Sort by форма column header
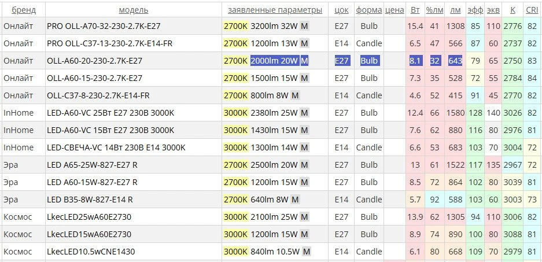This screenshot has width=542, height=262. [x=369, y=10]
